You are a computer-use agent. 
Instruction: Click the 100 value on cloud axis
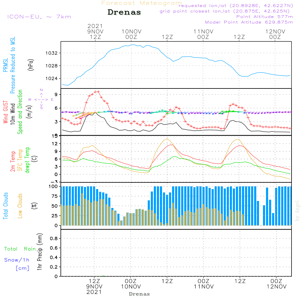[x=53, y=187]
